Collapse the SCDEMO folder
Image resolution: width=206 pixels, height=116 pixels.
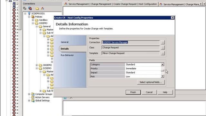(x=37, y=68)
